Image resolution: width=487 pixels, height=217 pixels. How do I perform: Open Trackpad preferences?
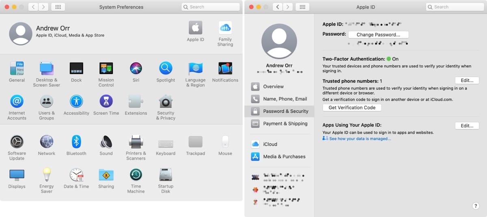click(195, 145)
